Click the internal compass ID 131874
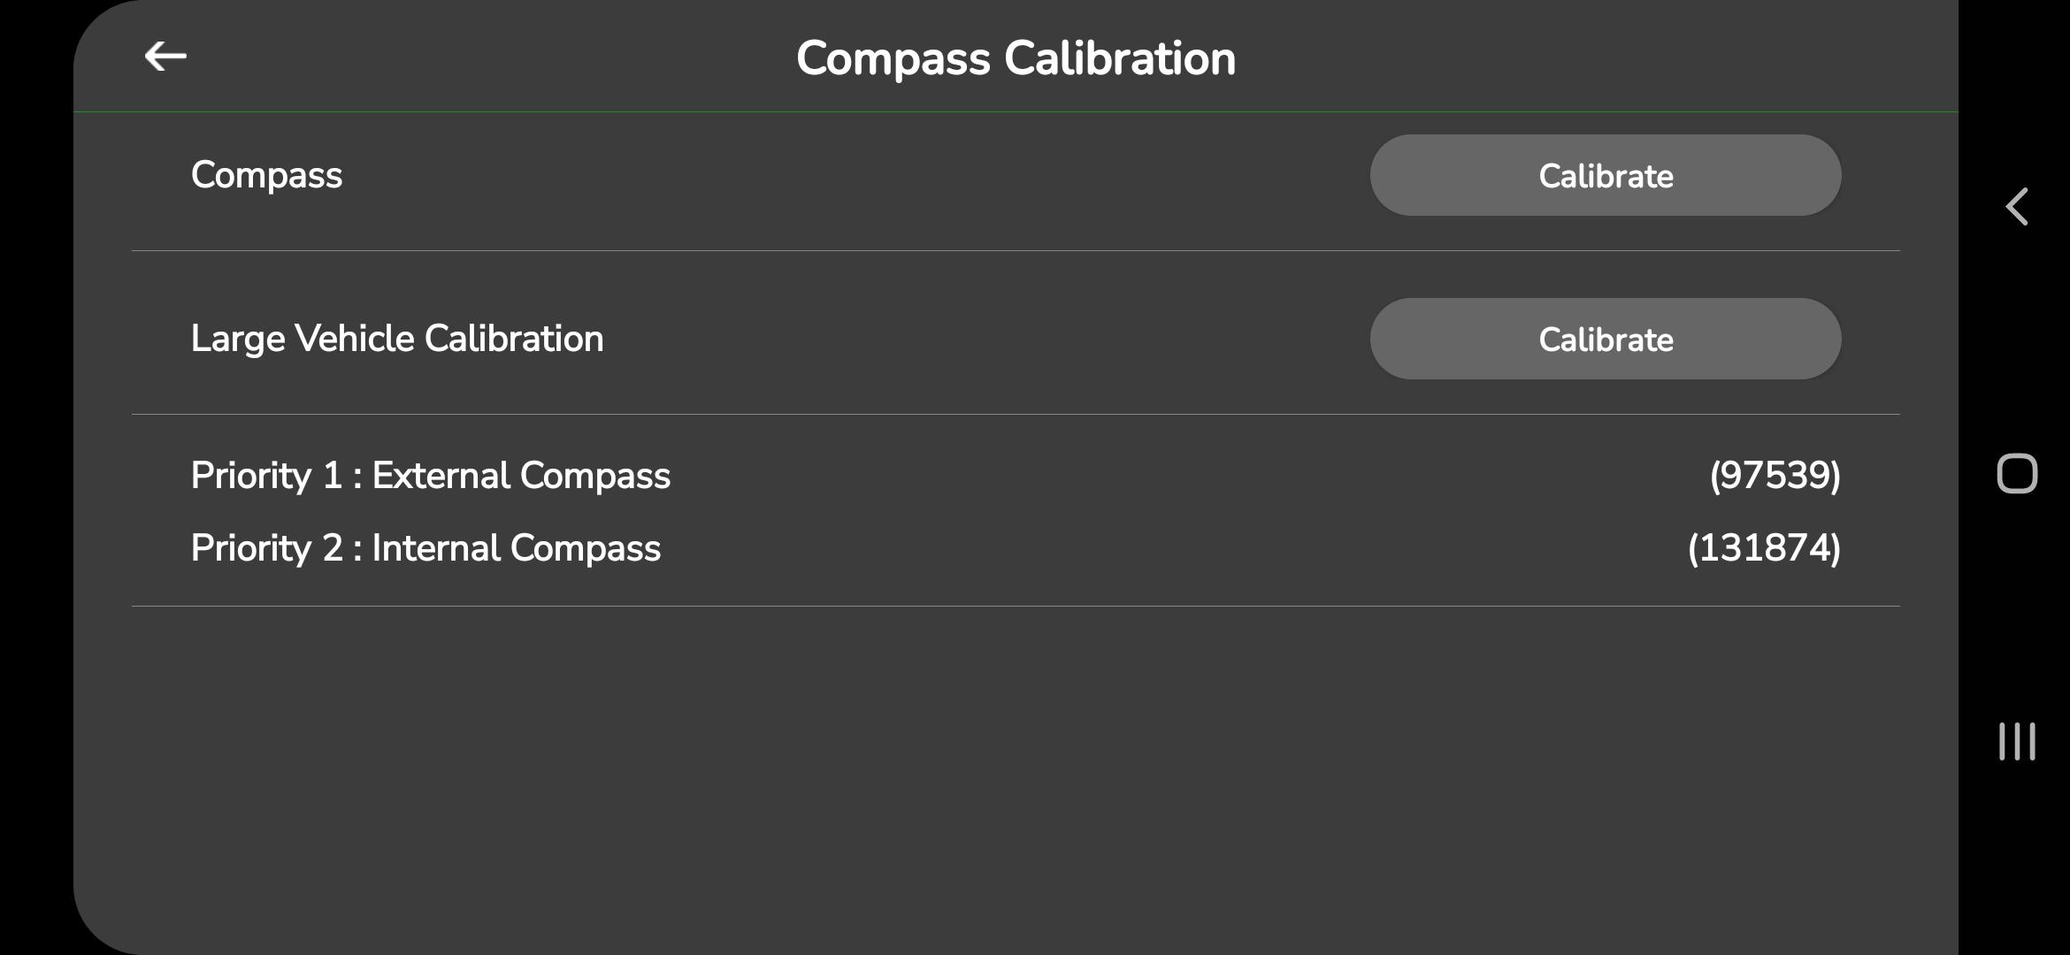Image resolution: width=2070 pixels, height=955 pixels. tap(1764, 548)
